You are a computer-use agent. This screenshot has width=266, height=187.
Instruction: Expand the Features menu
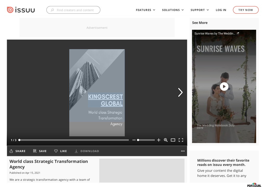(145, 10)
